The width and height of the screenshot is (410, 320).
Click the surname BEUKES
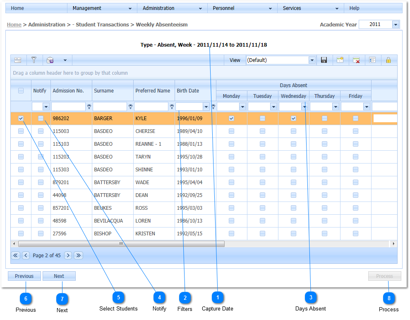click(103, 208)
